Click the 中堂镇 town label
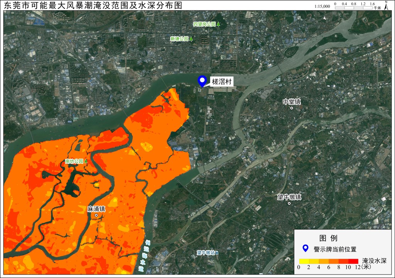Image resolution: width=395 pixels, height=278 pixels. tap(292, 102)
